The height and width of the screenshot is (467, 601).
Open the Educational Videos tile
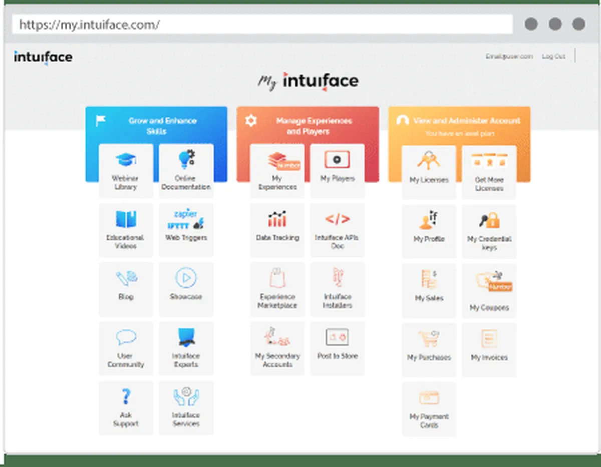pos(126,230)
